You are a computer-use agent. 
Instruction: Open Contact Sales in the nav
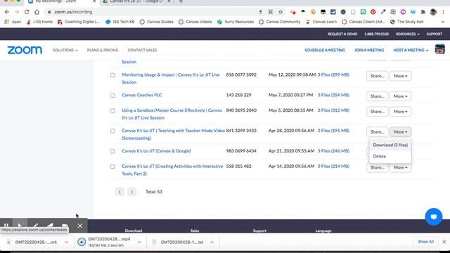click(142, 50)
